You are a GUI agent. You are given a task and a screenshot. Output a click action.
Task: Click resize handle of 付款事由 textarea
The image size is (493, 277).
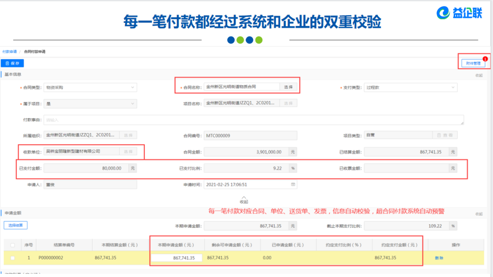[x=462, y=123]
